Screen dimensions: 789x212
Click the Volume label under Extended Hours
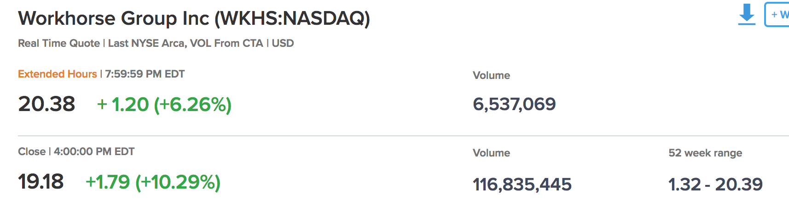click(x=491, y=75)
